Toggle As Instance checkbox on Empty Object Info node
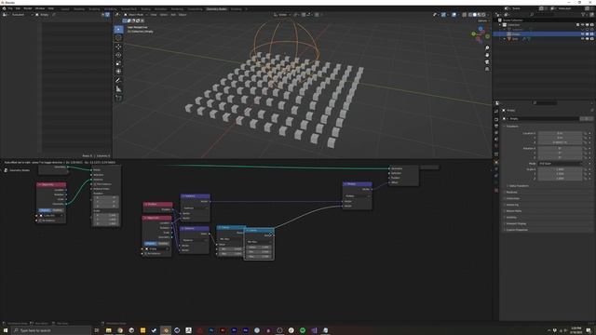This screenshot has width=596, height=335. pos(145,253)
